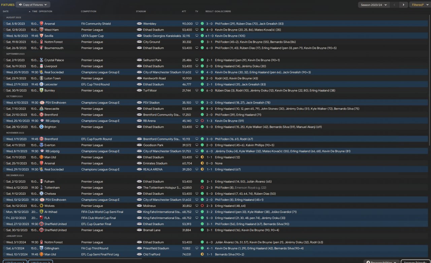This screenshot has height=263, width=431.
Task: Click the Fulham club badge
Action: [x=41, y=182]
